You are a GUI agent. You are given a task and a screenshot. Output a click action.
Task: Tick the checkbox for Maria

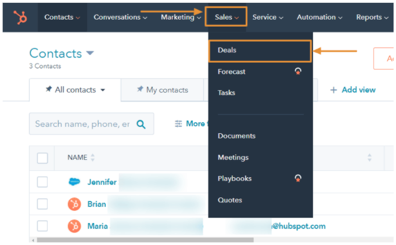click(x=42, y=226)
